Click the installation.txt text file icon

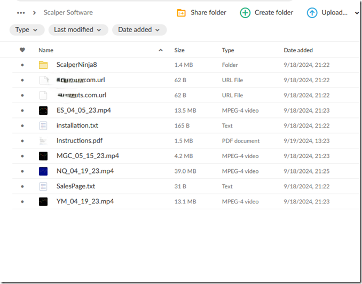pyautogui.click(x=43, y=126)
